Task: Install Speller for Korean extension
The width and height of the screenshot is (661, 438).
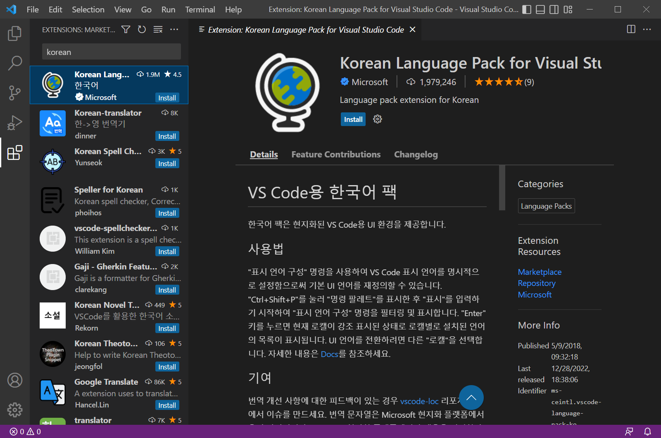Action: [x=167, y=213]
